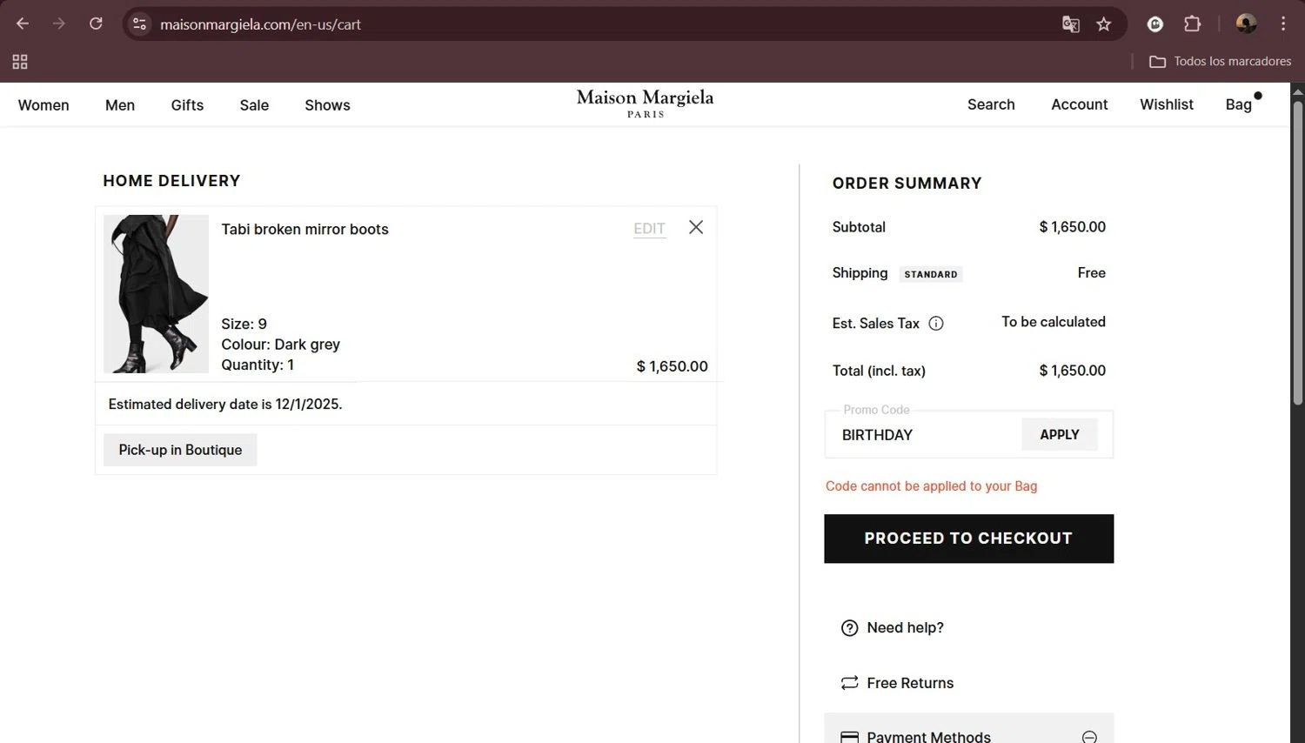Screen dimensions: 1305x743
Task: Open the Men menu
Action: (120, 105)
